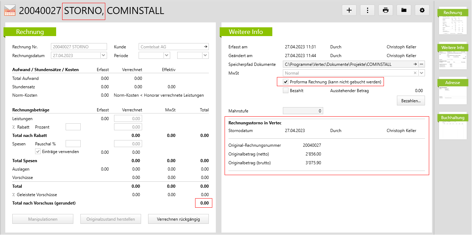The image size is (472, 235).
Task: Open the three-dot more options menu
Action: (367, 10)
